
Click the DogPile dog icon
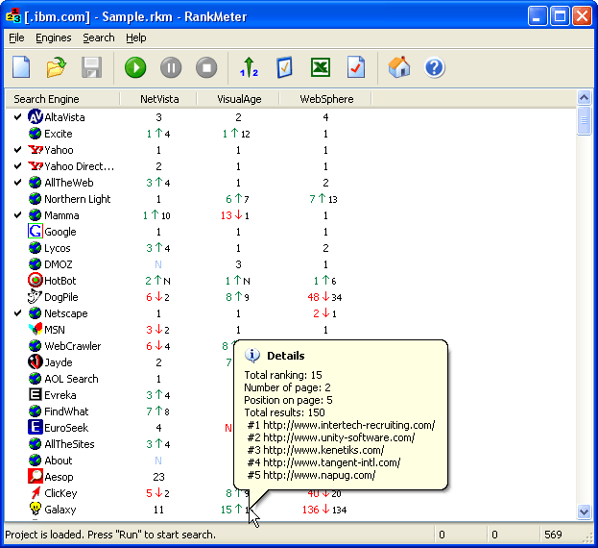[36, 297]
